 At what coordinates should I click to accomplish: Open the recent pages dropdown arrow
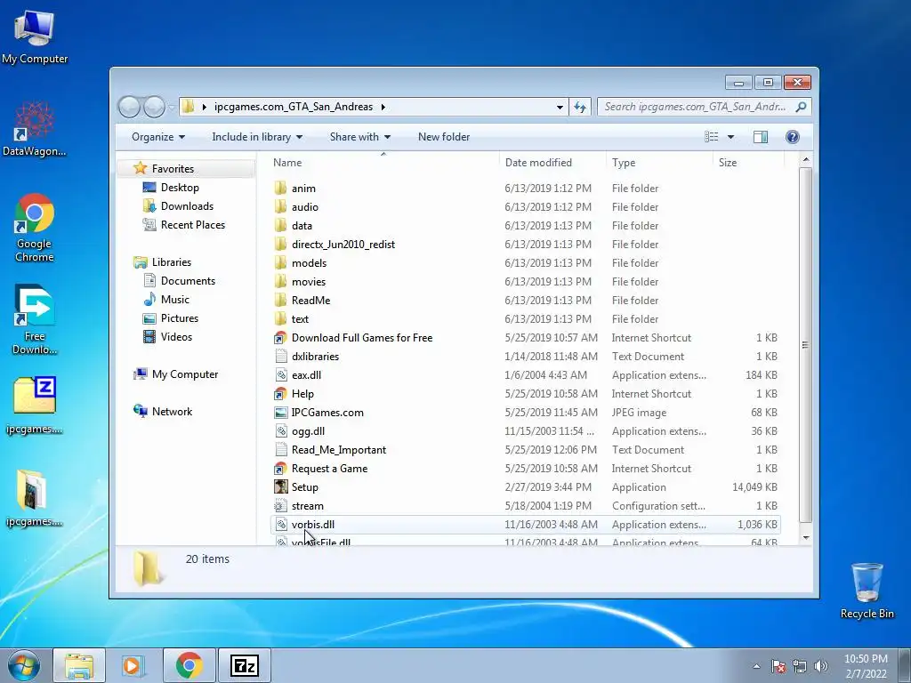[x=172, y=107]
